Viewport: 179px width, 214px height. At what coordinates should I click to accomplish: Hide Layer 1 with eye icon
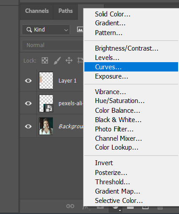28,81
